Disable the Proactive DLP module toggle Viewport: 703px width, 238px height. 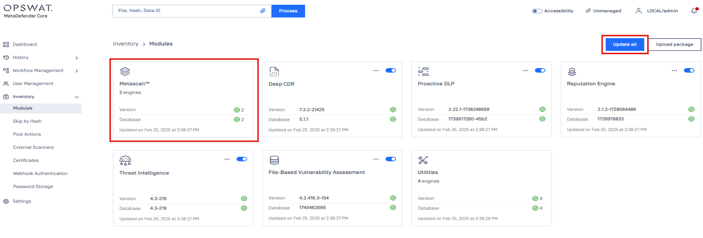coord(540,70)
